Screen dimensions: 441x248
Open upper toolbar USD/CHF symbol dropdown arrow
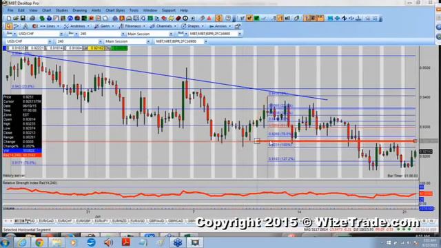click(x=61, y=34)
